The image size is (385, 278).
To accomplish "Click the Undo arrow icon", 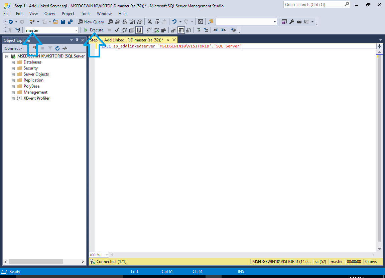I will pos(174,22).
